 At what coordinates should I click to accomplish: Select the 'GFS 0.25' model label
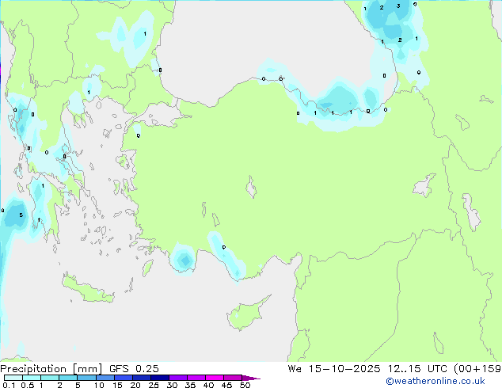134,369
